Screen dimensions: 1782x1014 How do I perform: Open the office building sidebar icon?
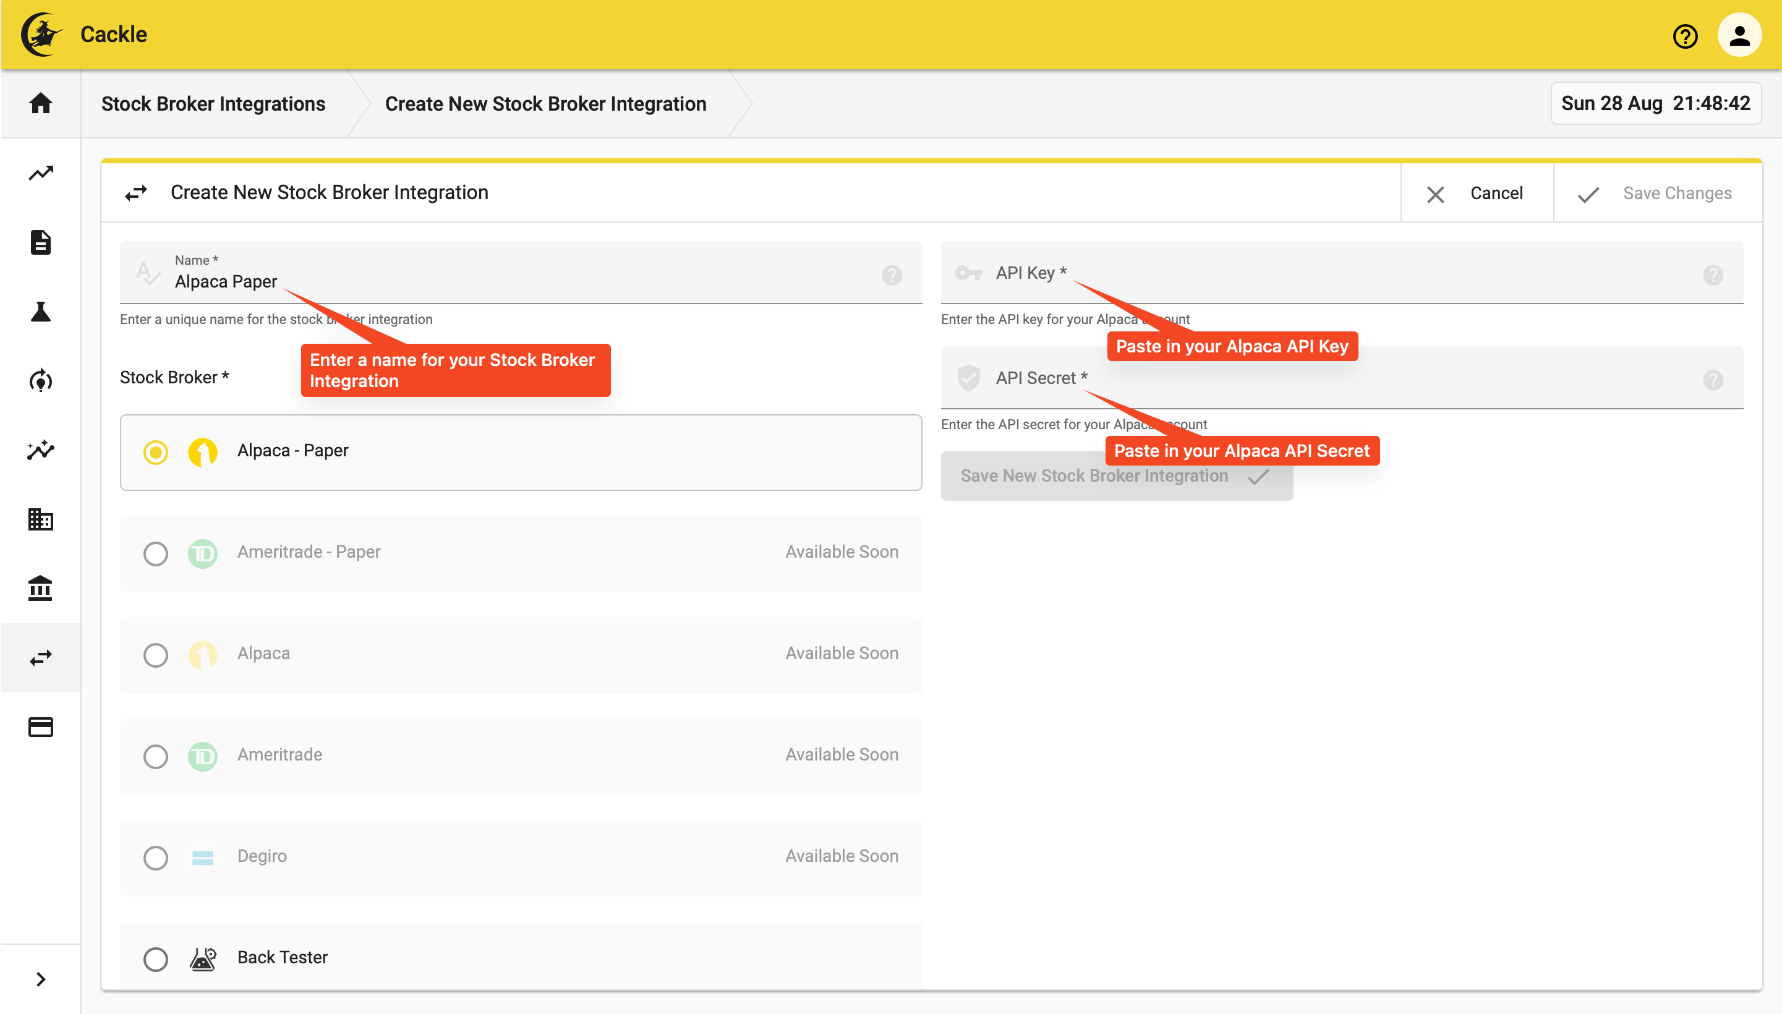40,519
